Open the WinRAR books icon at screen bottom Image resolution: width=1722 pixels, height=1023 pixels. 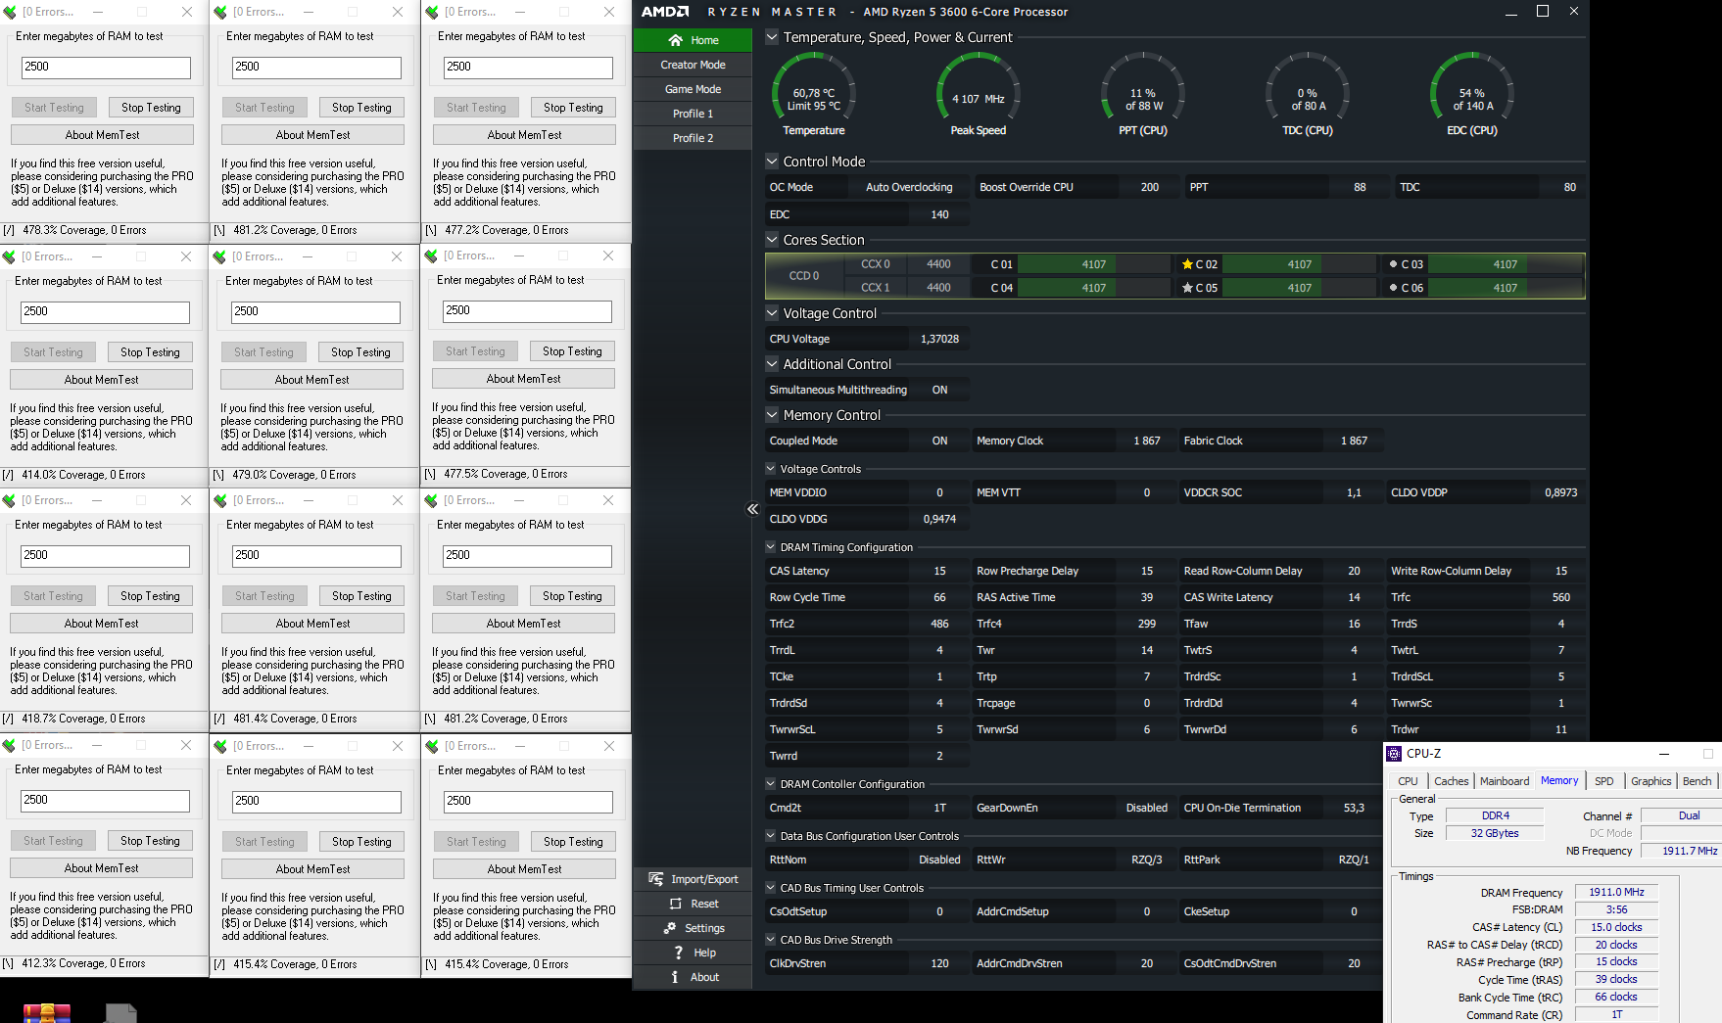point(47,1013)
